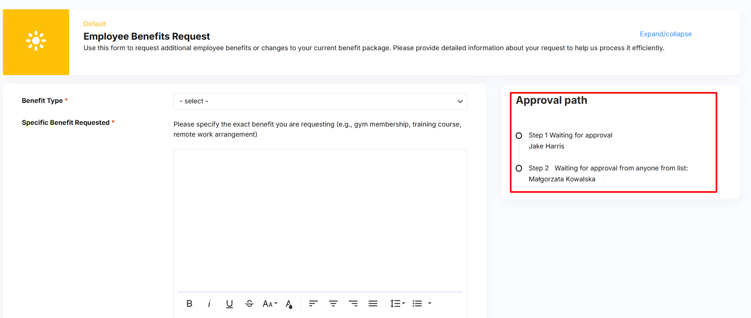Underline the selected text
This screenshot has width=751, height=318.
[229, 304]
